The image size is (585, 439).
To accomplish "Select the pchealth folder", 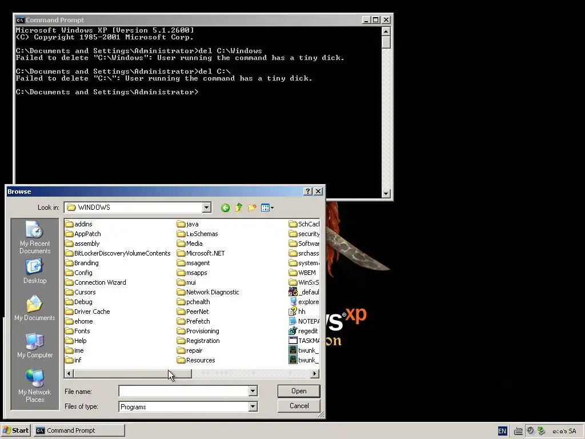I will click(x=194, y=302).
